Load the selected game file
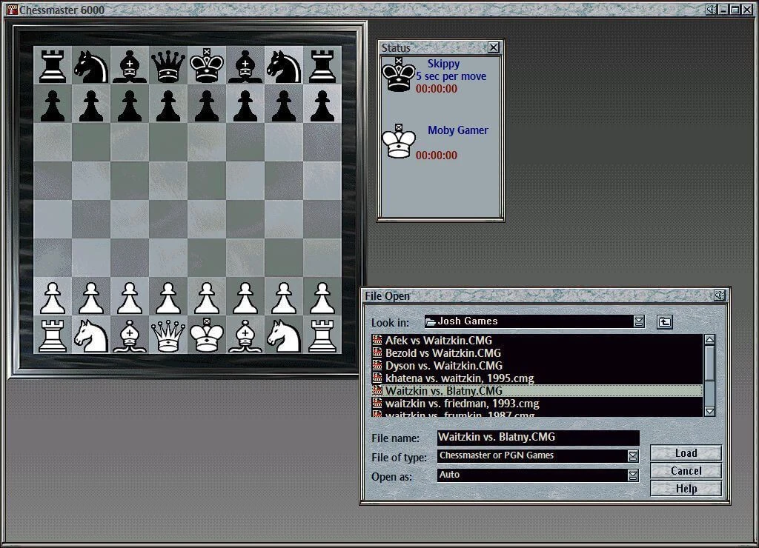759x548 pixels. click(686, 453)
